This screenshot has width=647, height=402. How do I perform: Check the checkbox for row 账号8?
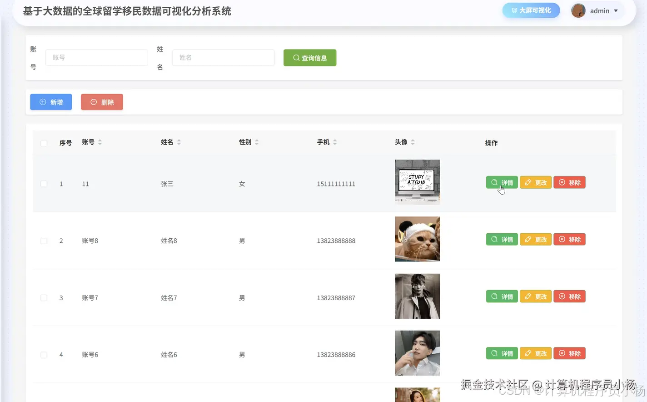point(44,241)
